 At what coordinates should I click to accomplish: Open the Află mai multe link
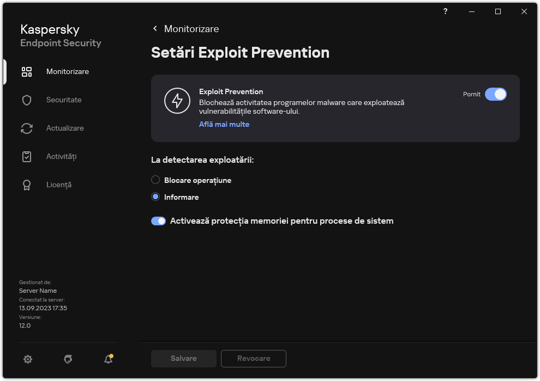[x=224, y=124]
